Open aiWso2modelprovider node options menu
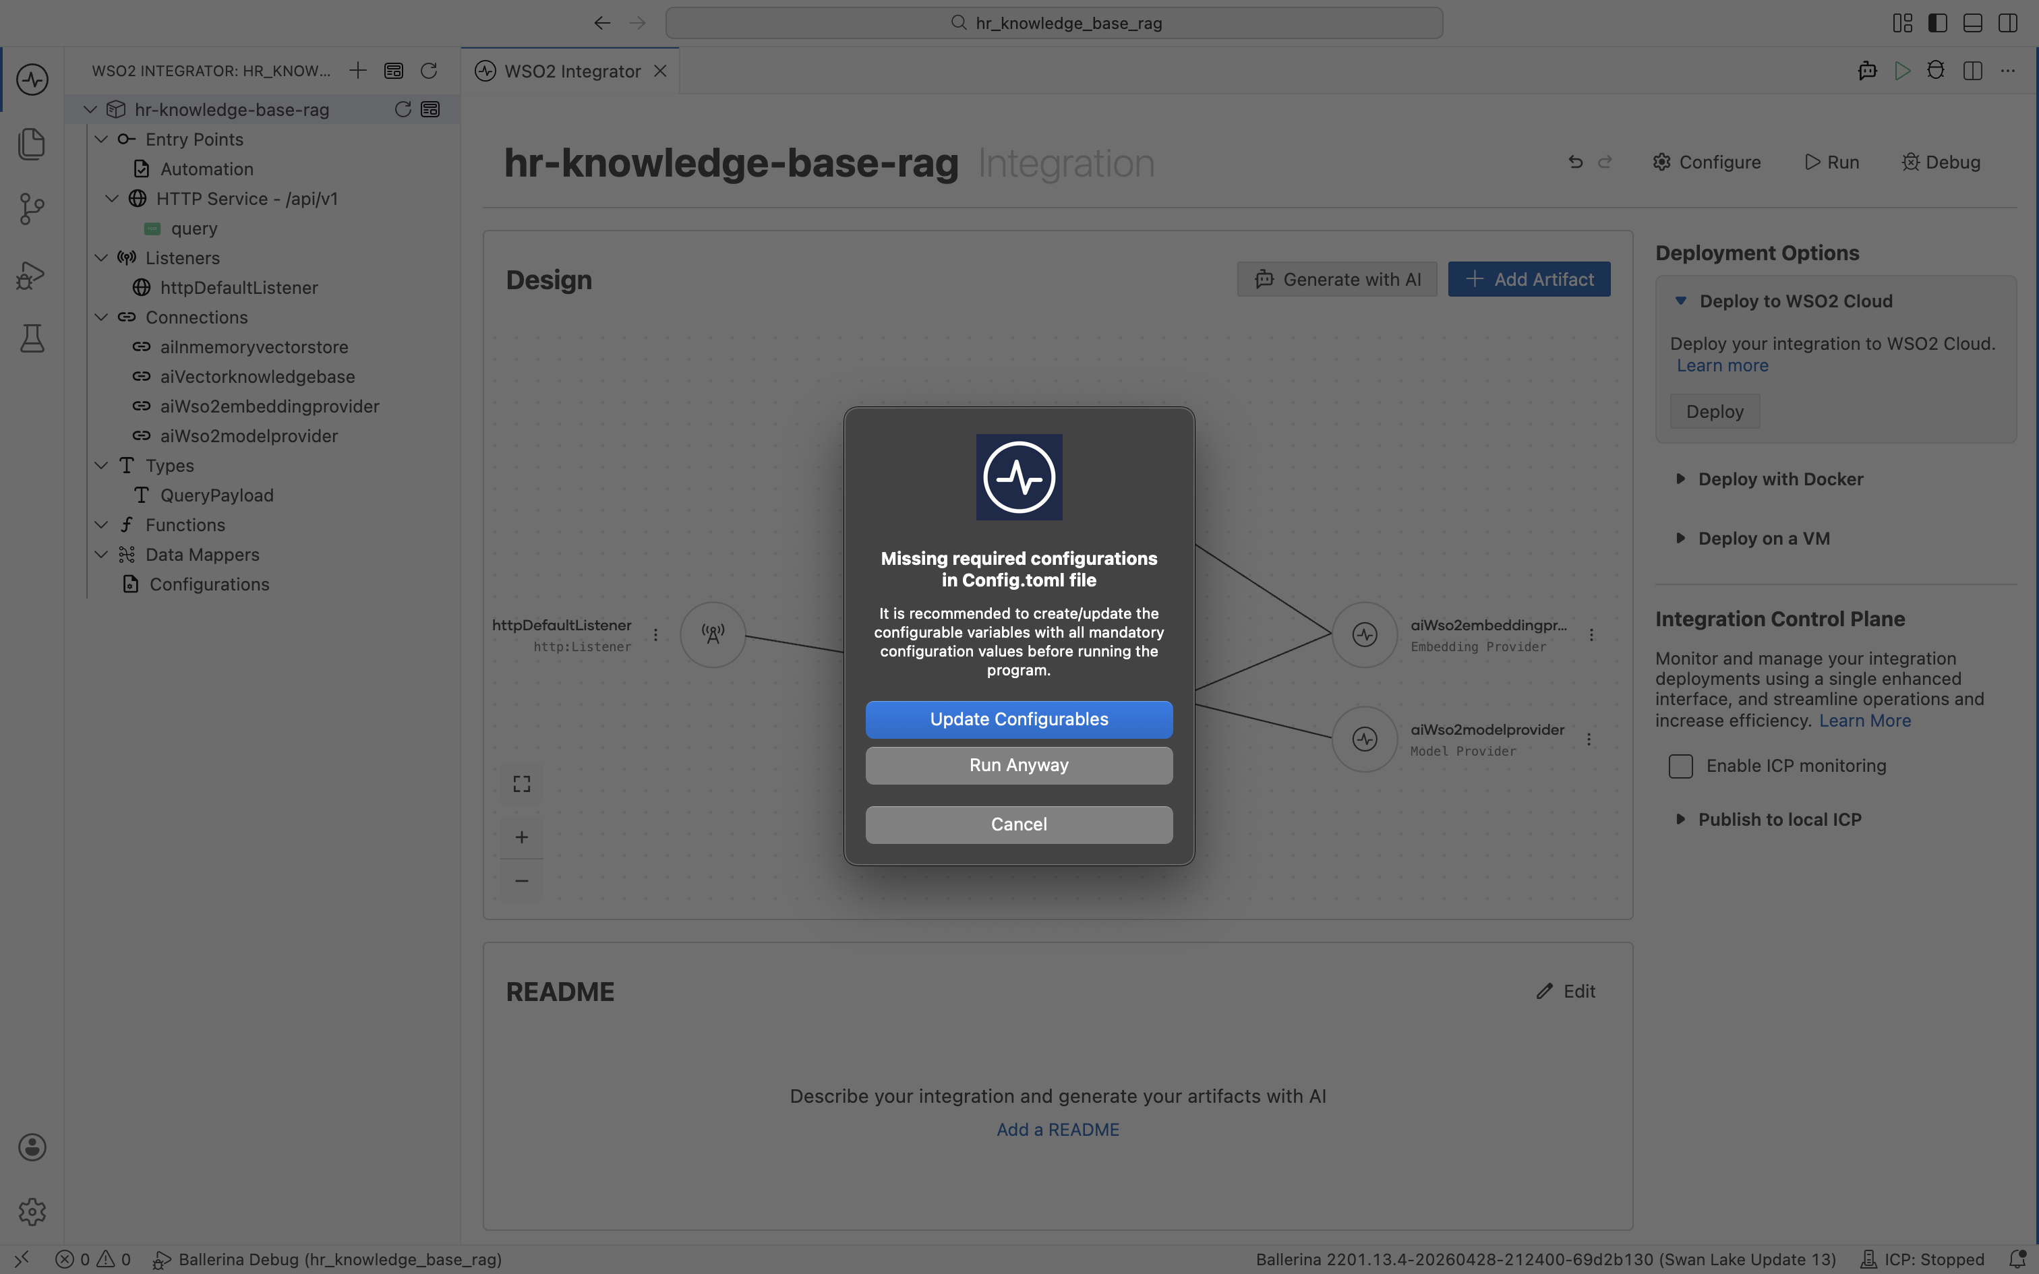 pos(1589,739)
